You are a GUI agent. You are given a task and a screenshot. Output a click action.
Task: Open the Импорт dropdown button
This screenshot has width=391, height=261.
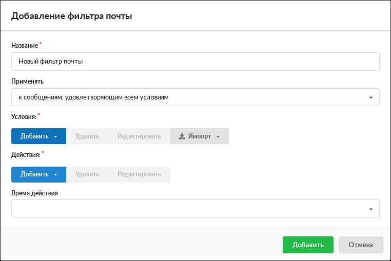pyautogui.click(x=200, y=136)
